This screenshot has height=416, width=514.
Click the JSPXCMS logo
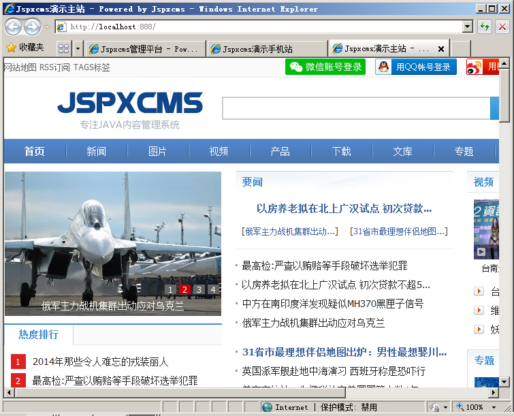(130, 110)
